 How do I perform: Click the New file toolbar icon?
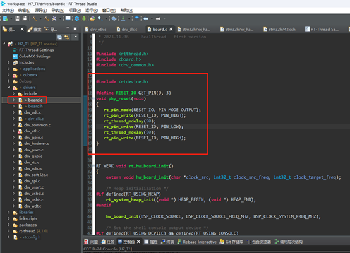click(x=5, y=19)
